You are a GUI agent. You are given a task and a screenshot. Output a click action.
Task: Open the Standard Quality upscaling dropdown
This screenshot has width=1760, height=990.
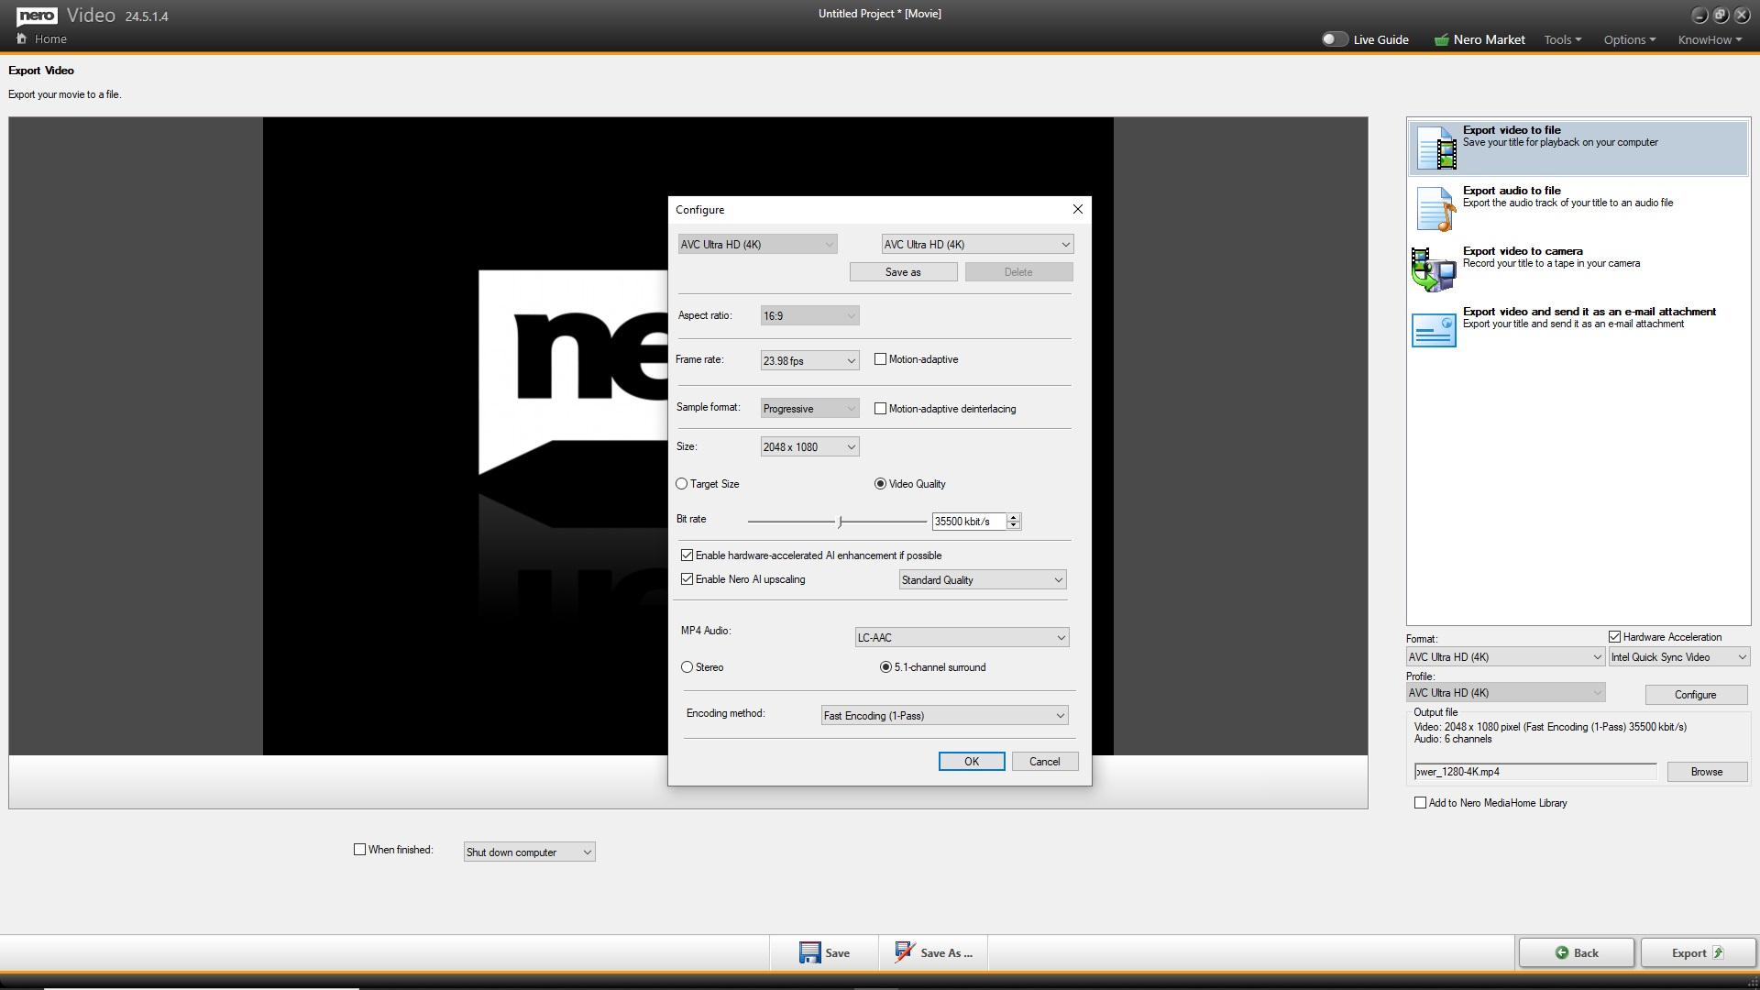(982, 579)
